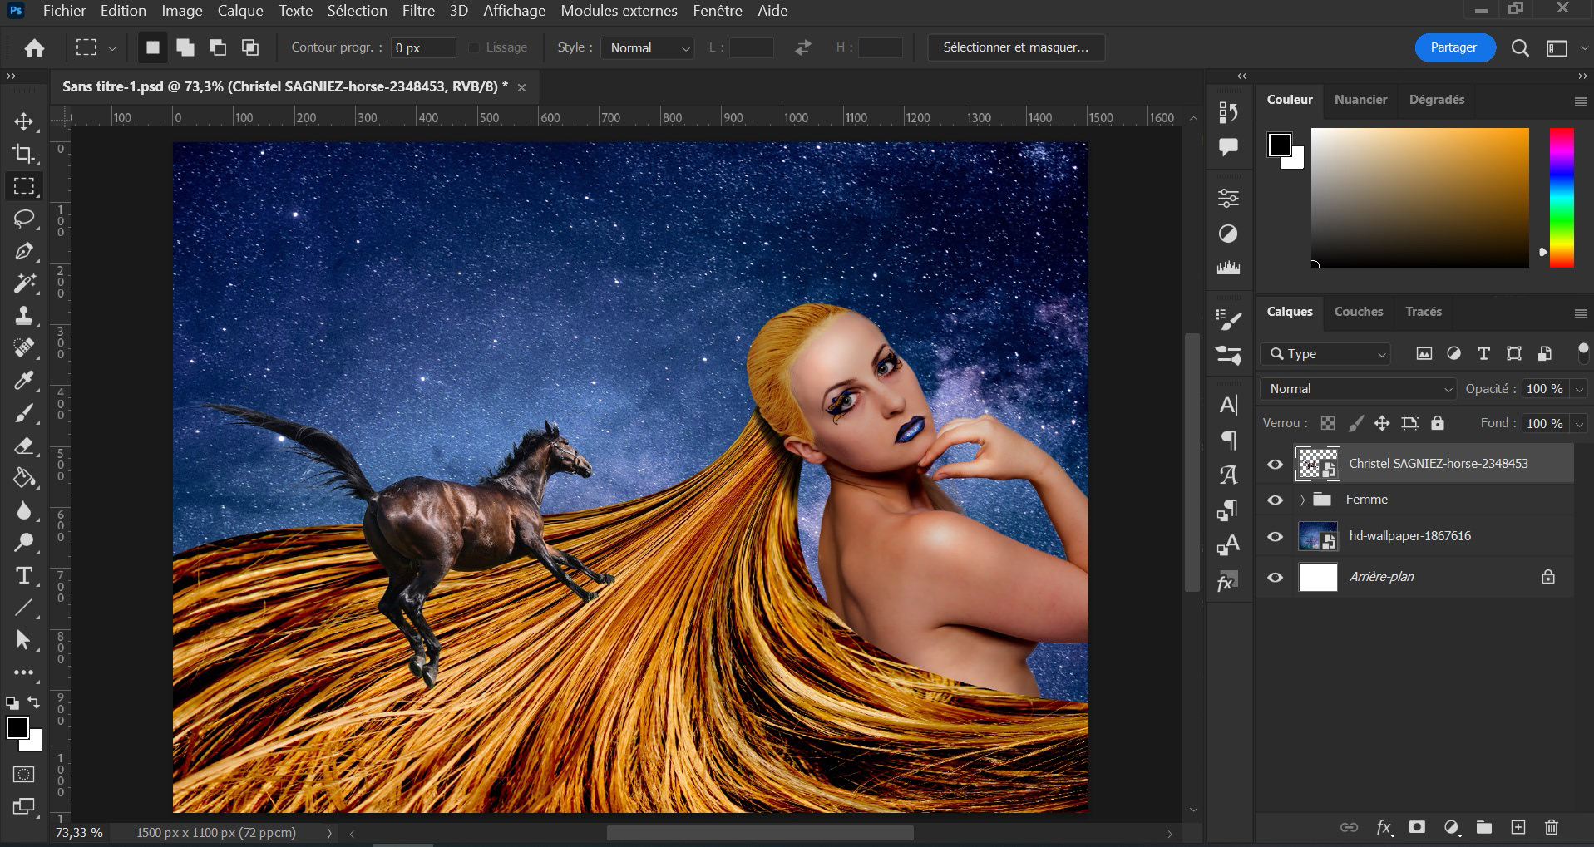This screenshot has height=847, width=1594.
Task: Select the Move tool
Action: [x=24, y=121]
